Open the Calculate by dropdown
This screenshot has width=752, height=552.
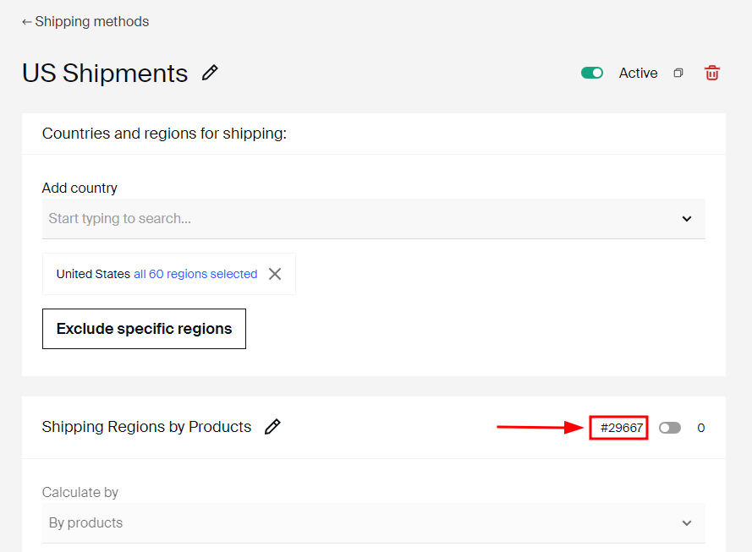(x=374, y=522)
